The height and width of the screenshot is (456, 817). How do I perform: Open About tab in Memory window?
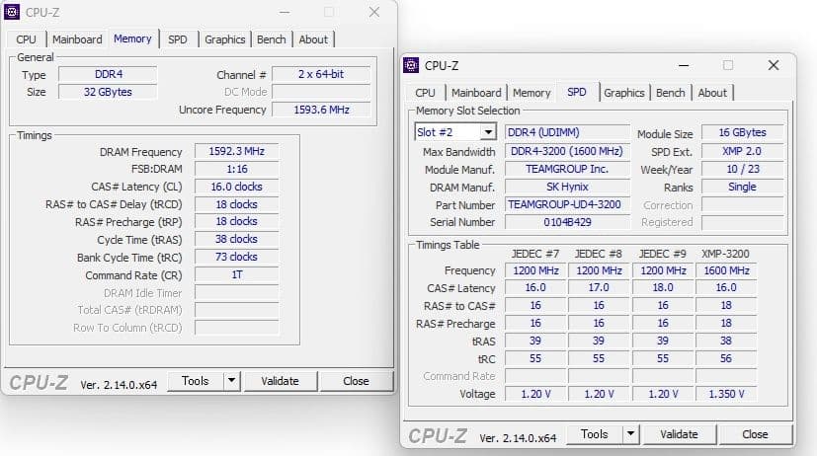pyautogui.click(x=313, y=39)
